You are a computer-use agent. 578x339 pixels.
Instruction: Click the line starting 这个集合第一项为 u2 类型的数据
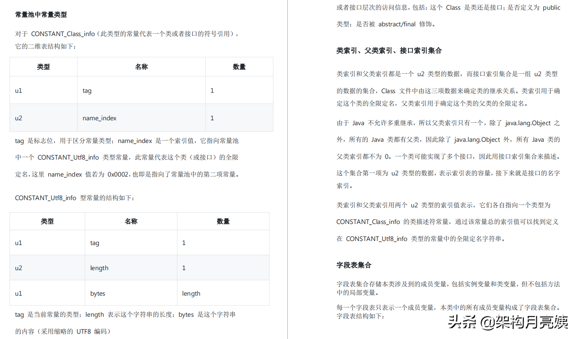click(x=448, y=173)
